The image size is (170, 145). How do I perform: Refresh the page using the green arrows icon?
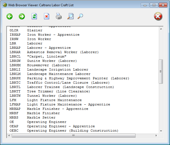coord(34,16)
